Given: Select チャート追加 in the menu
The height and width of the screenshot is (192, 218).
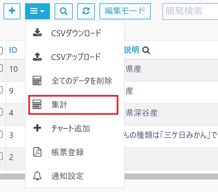Looking at the screenshot, I should click(70, 128).
